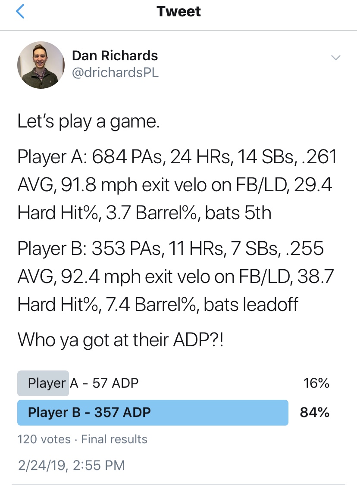Open Dan Richards' profile picture
This screenshot has height=485, width=357.
[41, 65]
